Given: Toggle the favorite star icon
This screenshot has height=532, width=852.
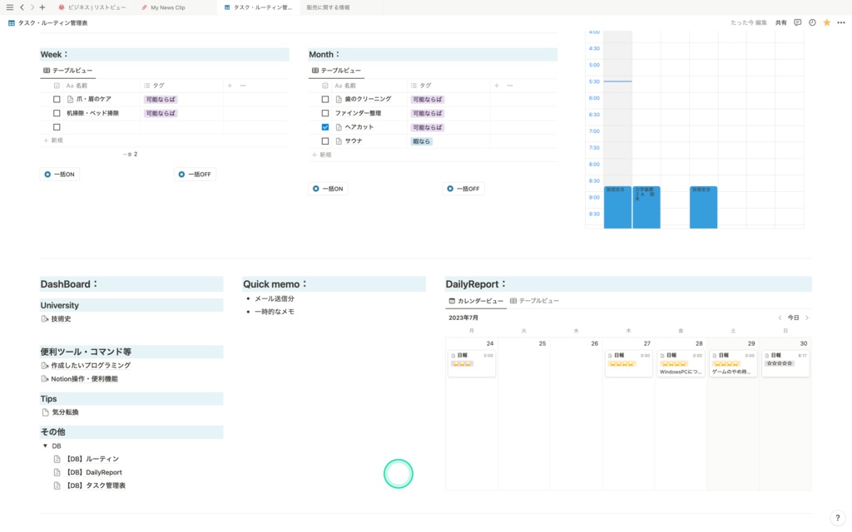Looking at the screenshot, I should [x=826, y=22].
